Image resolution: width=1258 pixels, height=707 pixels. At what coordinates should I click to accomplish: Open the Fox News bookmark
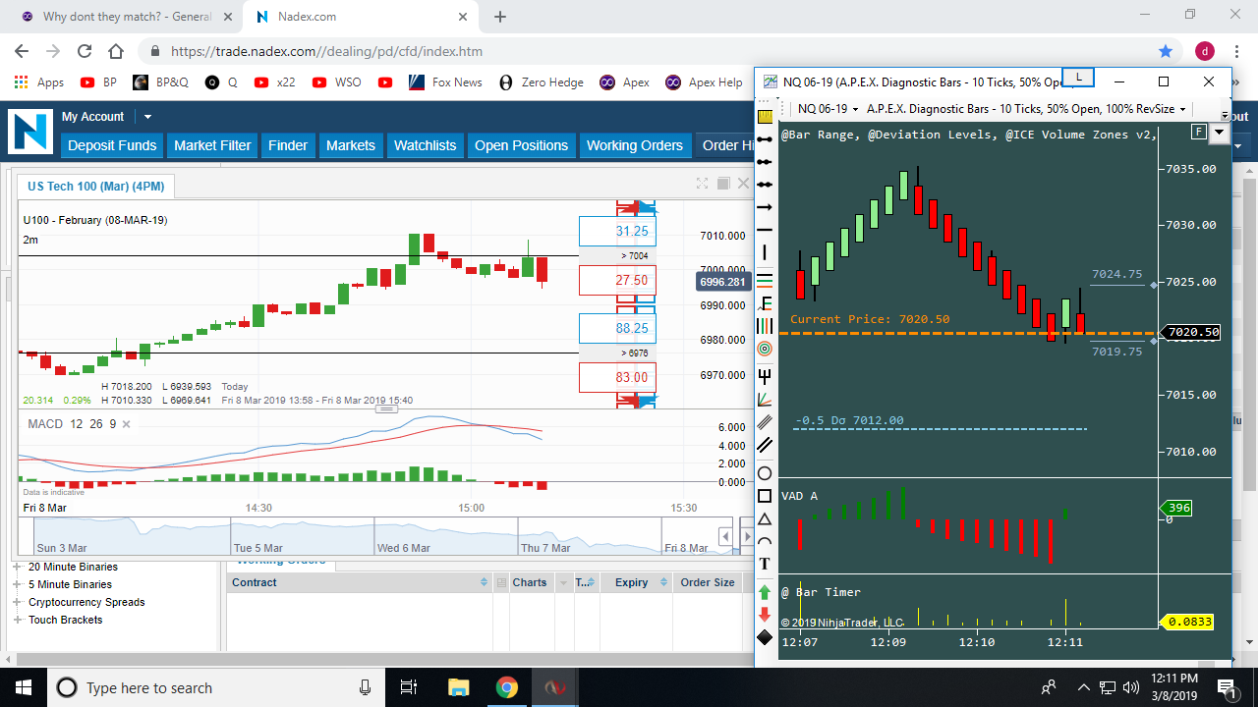(x=445, y=82)
